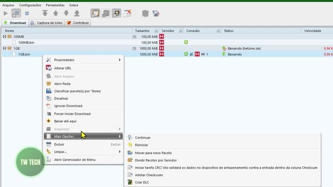Click Forçar Iniciar Download

point(83,114)
